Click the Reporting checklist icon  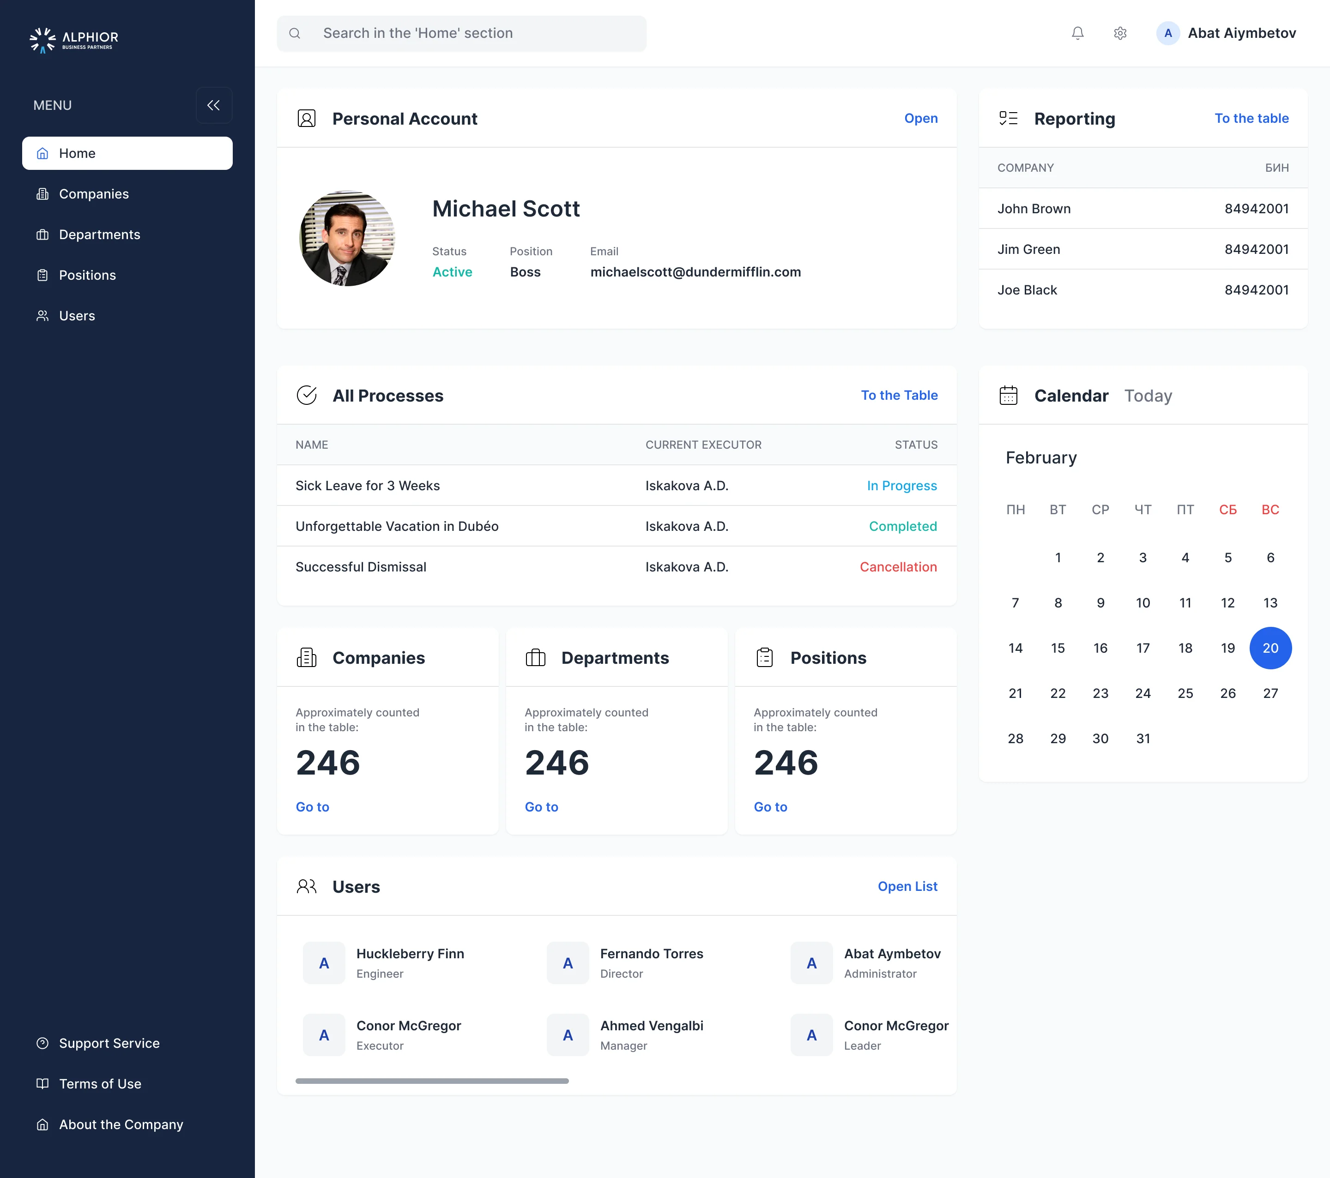coord(1008,118)
